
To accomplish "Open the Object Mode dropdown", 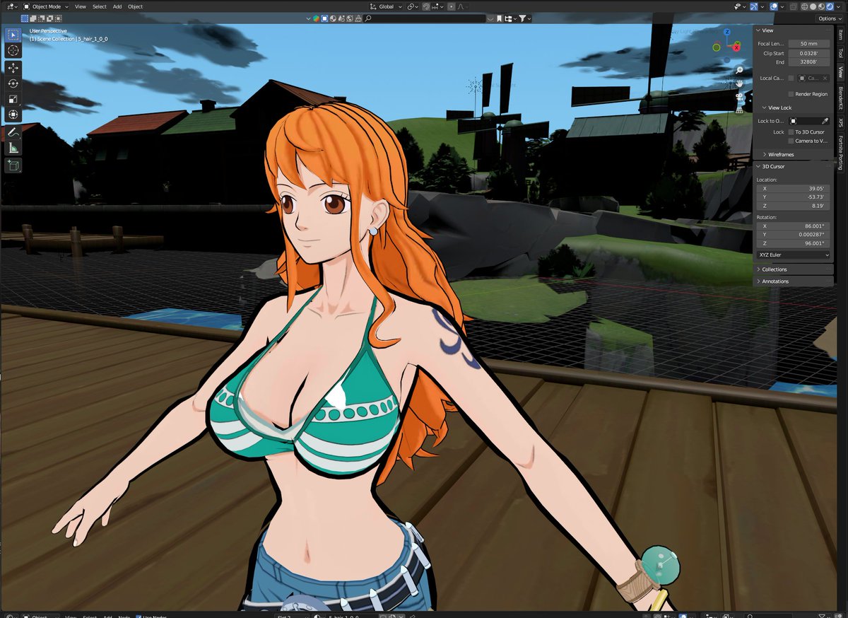I will pyautogui.click(x=45, y=6).
